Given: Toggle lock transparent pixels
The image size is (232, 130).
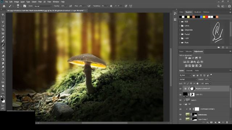Looking at the screenshot, I should [x=185, y=83].
